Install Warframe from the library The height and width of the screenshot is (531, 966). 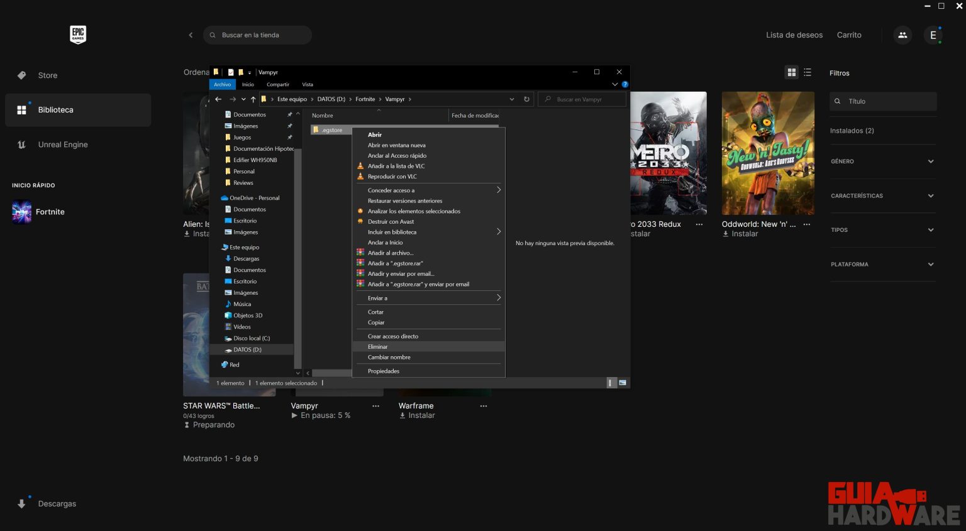point(417,415)
